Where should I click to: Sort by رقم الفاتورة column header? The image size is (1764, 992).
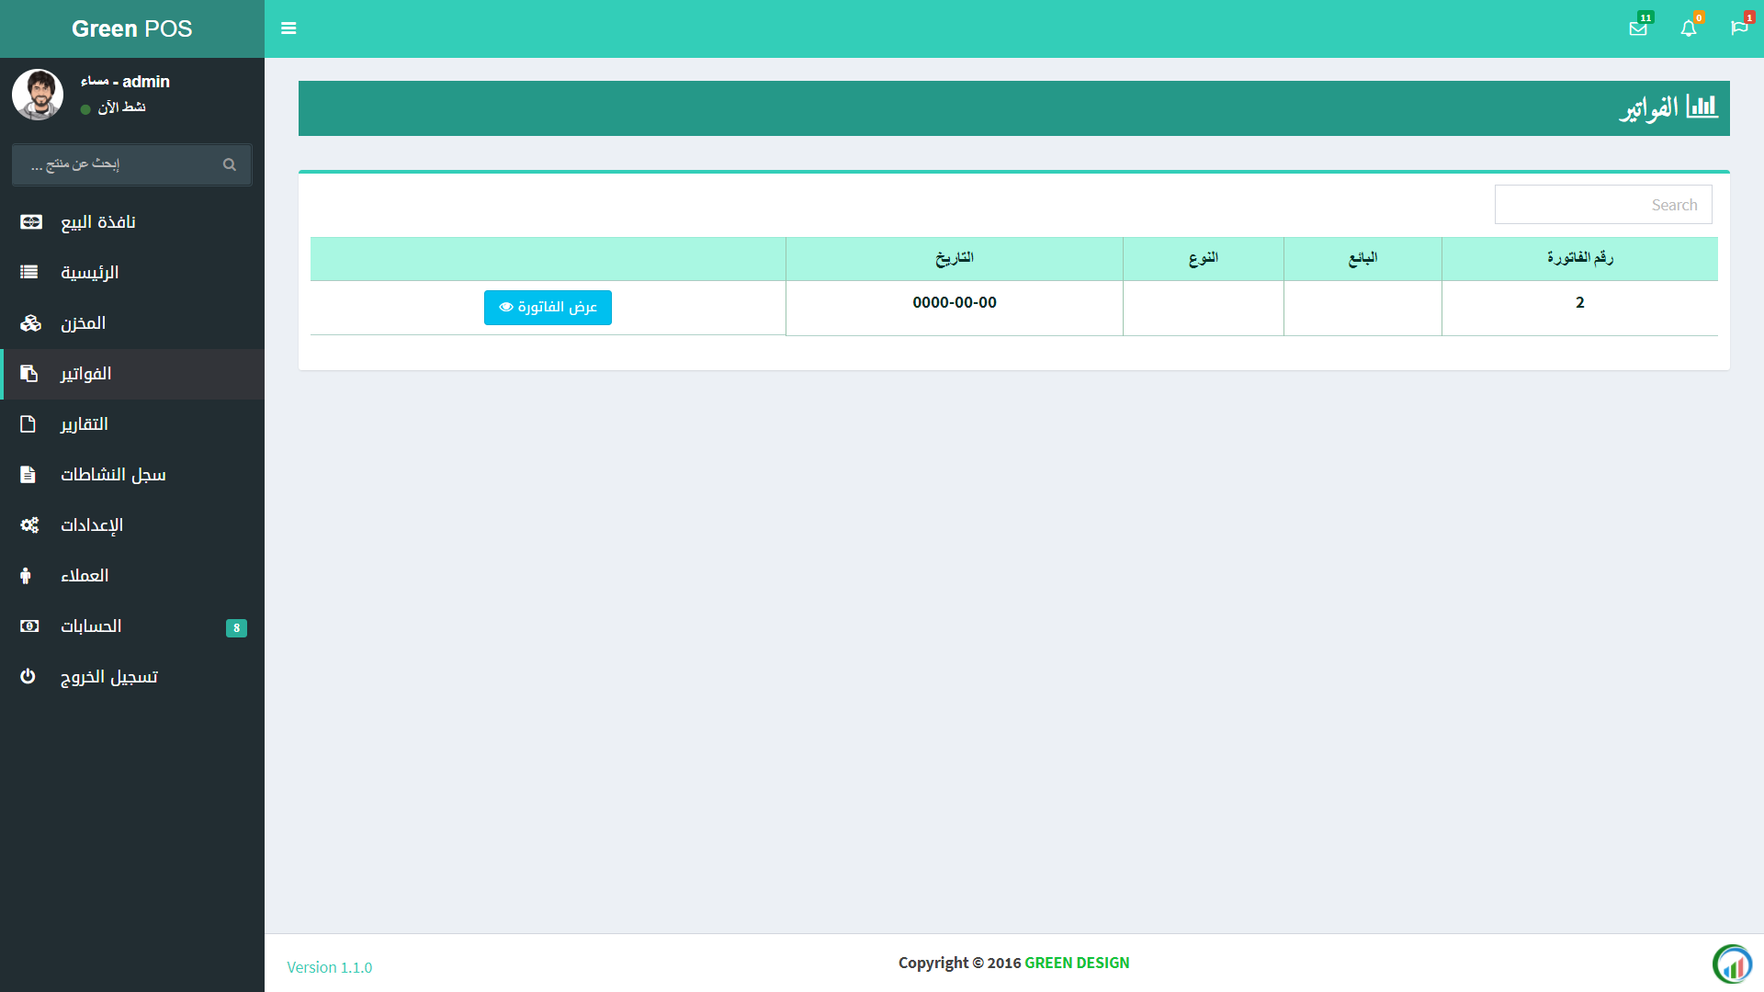click(1579, 258)
